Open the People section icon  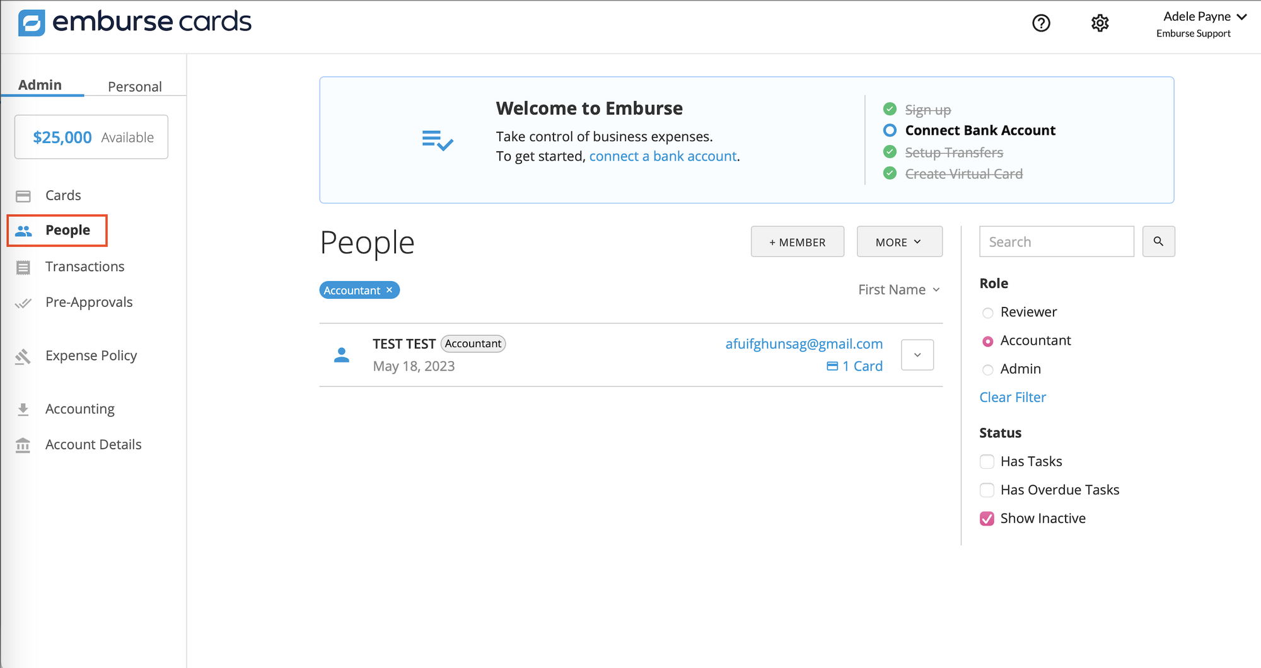[x=23, y=231]
